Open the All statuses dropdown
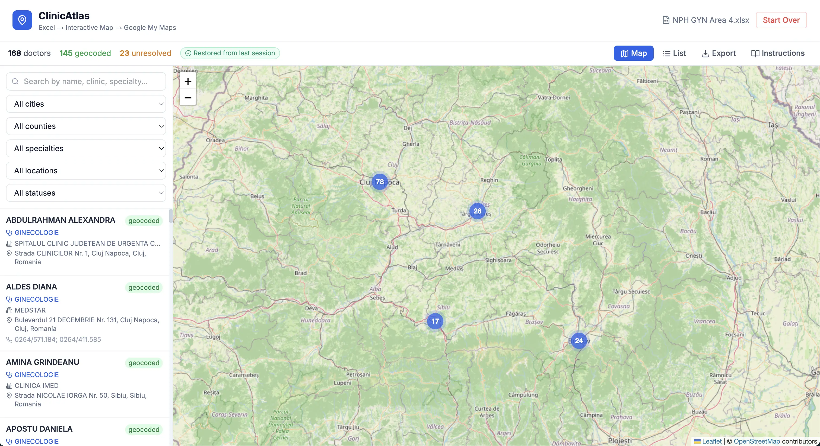 point(86,193)
